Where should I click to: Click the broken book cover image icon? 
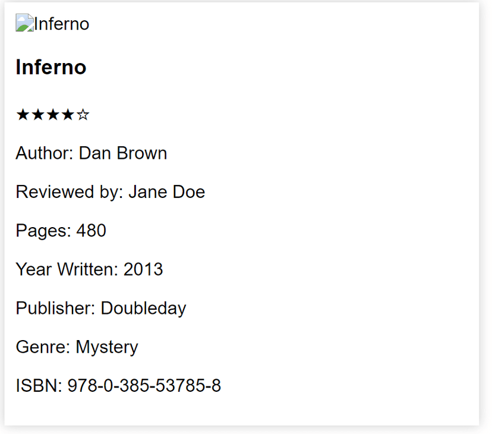tap(24, 24)
